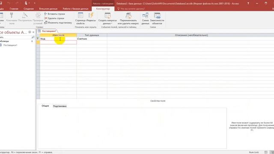The height and width of the screenshot is (154, 274).
Task: Click Удалить строки in the ribbon
Action: click(54, 18)
